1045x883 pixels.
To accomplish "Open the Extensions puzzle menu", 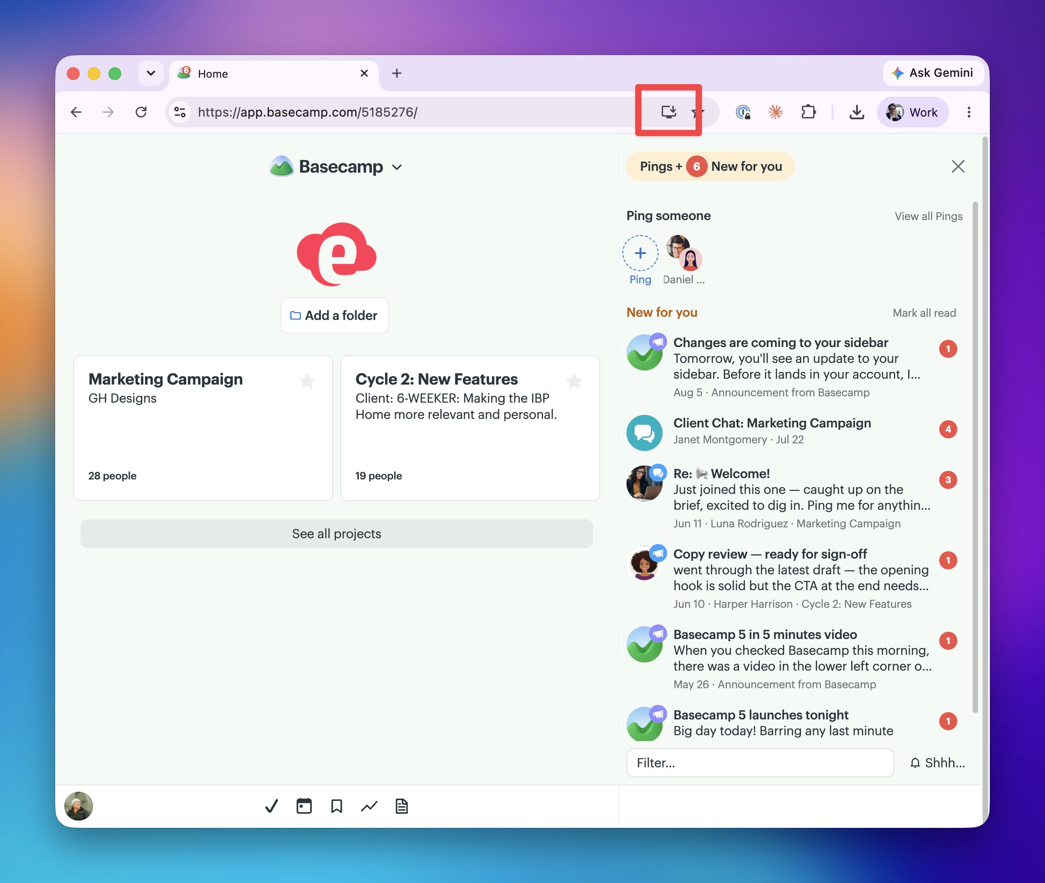I will pyautogui.click(x=809, y=112).
